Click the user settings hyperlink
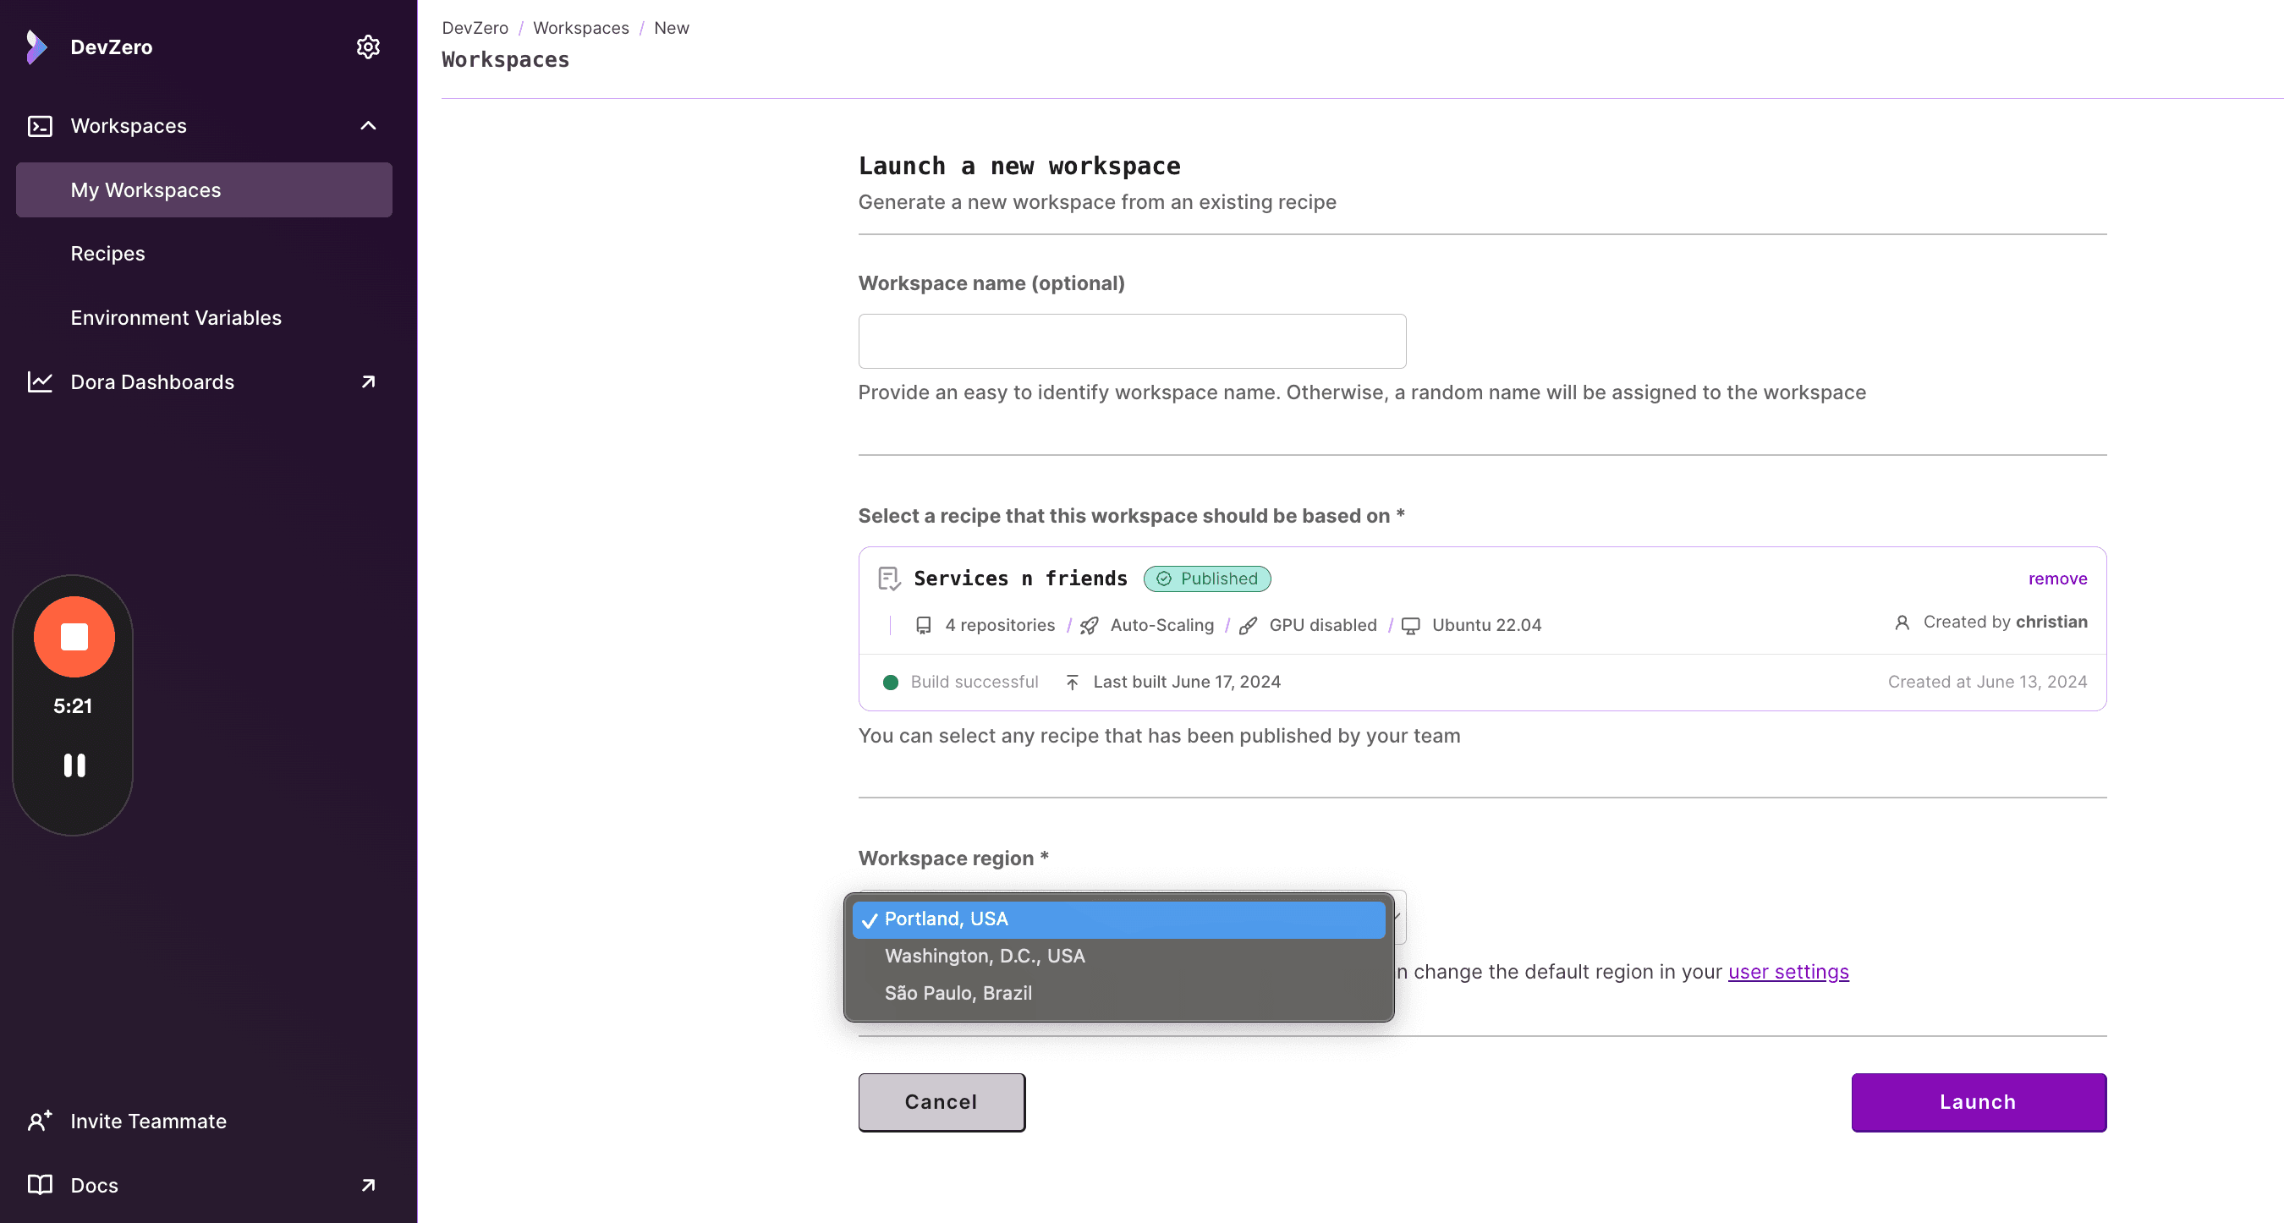The height and width of the screenshot is (1223, 2284). 1788,971
